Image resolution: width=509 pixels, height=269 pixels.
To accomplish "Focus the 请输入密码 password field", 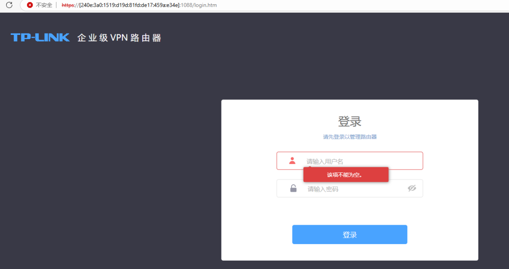I will pos(350,188).
